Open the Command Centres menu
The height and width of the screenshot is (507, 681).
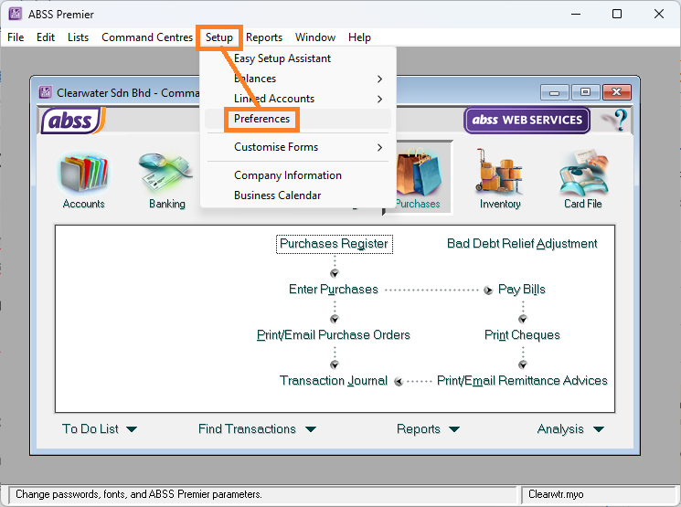[x=147, y=37]
